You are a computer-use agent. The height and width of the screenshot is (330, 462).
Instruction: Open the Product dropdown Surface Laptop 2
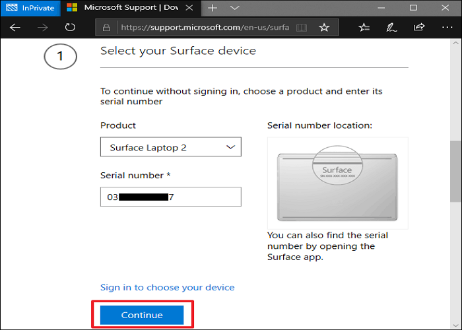tap(171, 147)
